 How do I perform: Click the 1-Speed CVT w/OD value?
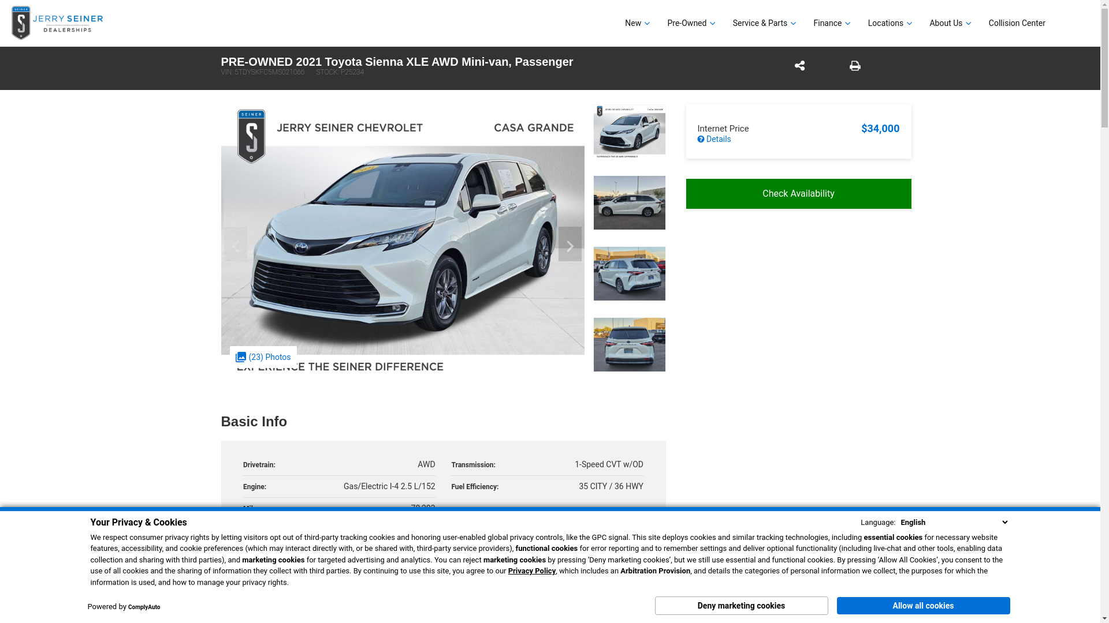coord(609,464)
